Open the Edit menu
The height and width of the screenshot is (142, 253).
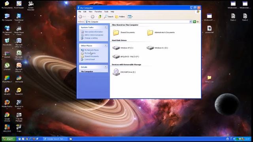[85, 12]
